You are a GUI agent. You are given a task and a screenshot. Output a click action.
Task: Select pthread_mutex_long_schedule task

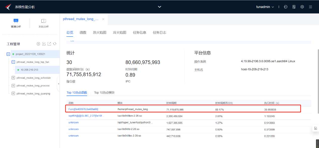point(34,78)
